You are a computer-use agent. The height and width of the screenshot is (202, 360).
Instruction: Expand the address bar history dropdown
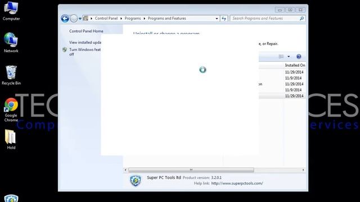click(217, 19)
